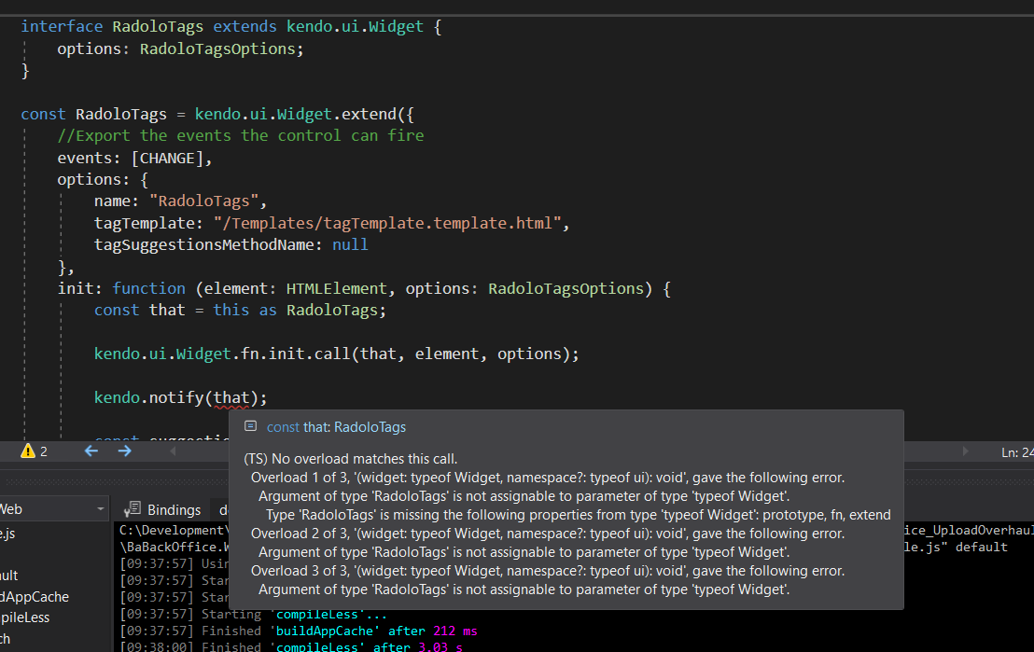Click the Bindings wrench icon
This screenshot has width=1034, height=652.
[133, 509]
